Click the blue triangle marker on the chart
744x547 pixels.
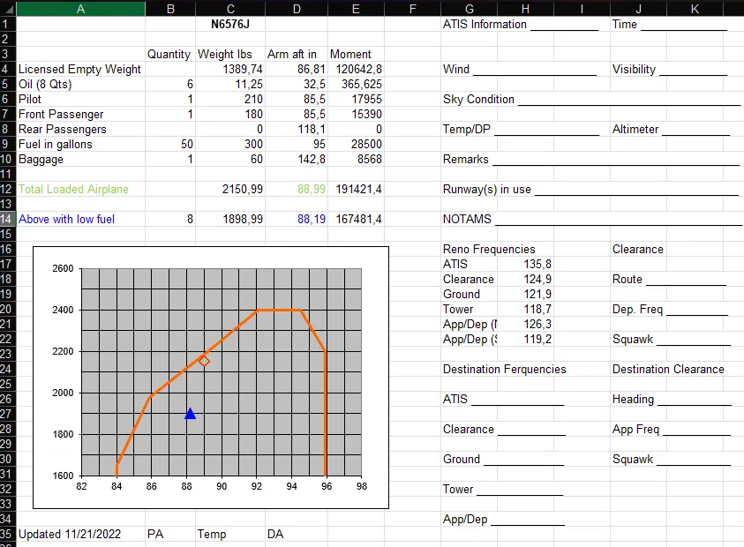click(190, 413)
